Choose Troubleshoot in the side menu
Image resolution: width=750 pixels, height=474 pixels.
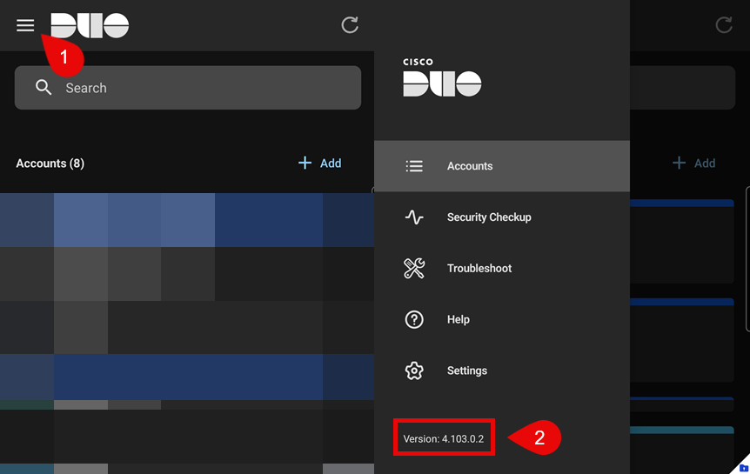pos(479,269)
